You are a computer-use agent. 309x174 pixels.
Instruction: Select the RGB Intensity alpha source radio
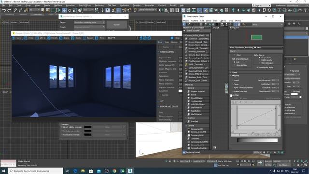click(x=260, y=60)
